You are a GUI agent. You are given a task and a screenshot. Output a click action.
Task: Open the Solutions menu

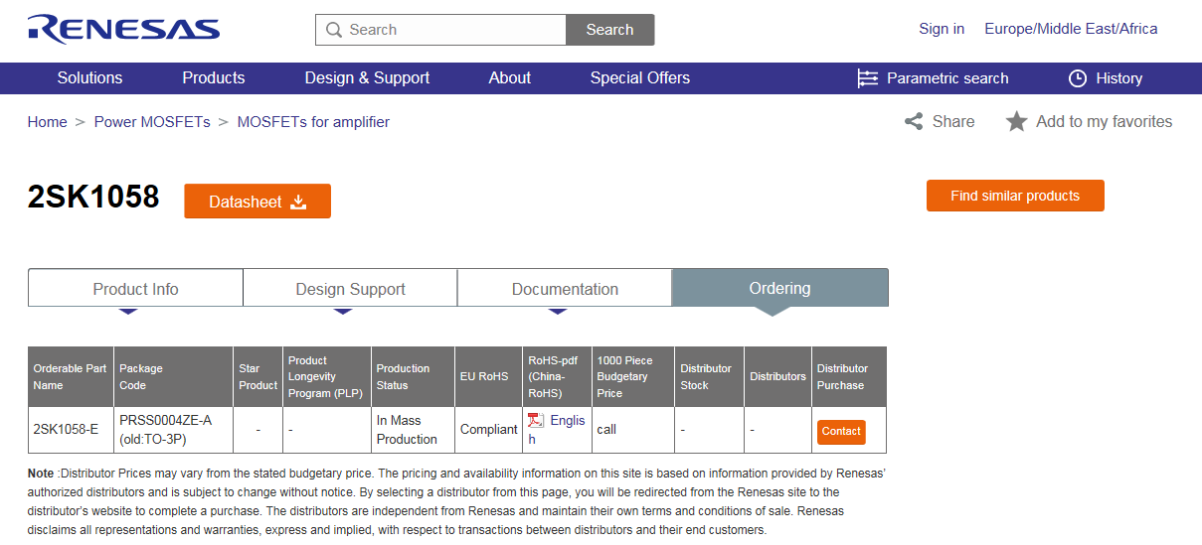point(89,78)
